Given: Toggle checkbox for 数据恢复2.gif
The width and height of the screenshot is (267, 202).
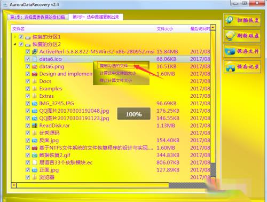Looking at the screenshot, I should [x=28, y=155].
